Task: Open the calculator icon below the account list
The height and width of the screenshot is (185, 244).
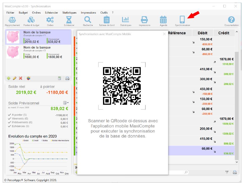Action: click(59, 78)
